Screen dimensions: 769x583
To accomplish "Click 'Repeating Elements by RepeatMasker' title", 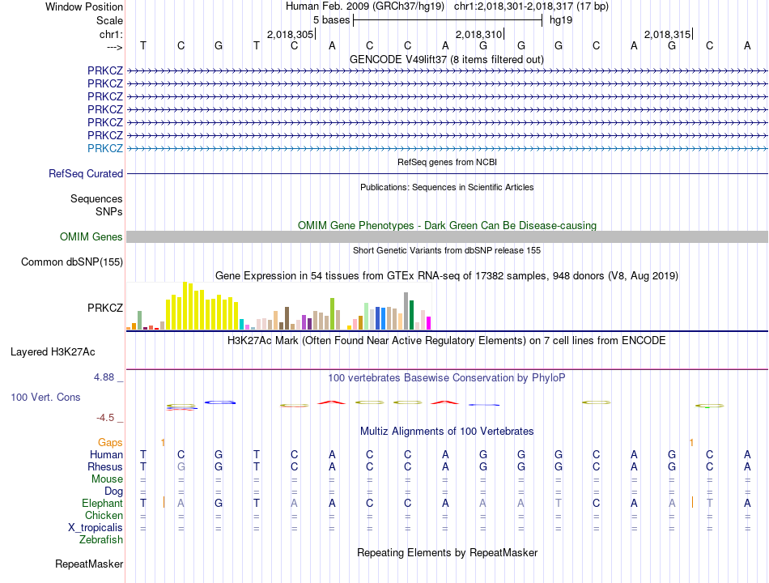I will click(x=448, y=552).
